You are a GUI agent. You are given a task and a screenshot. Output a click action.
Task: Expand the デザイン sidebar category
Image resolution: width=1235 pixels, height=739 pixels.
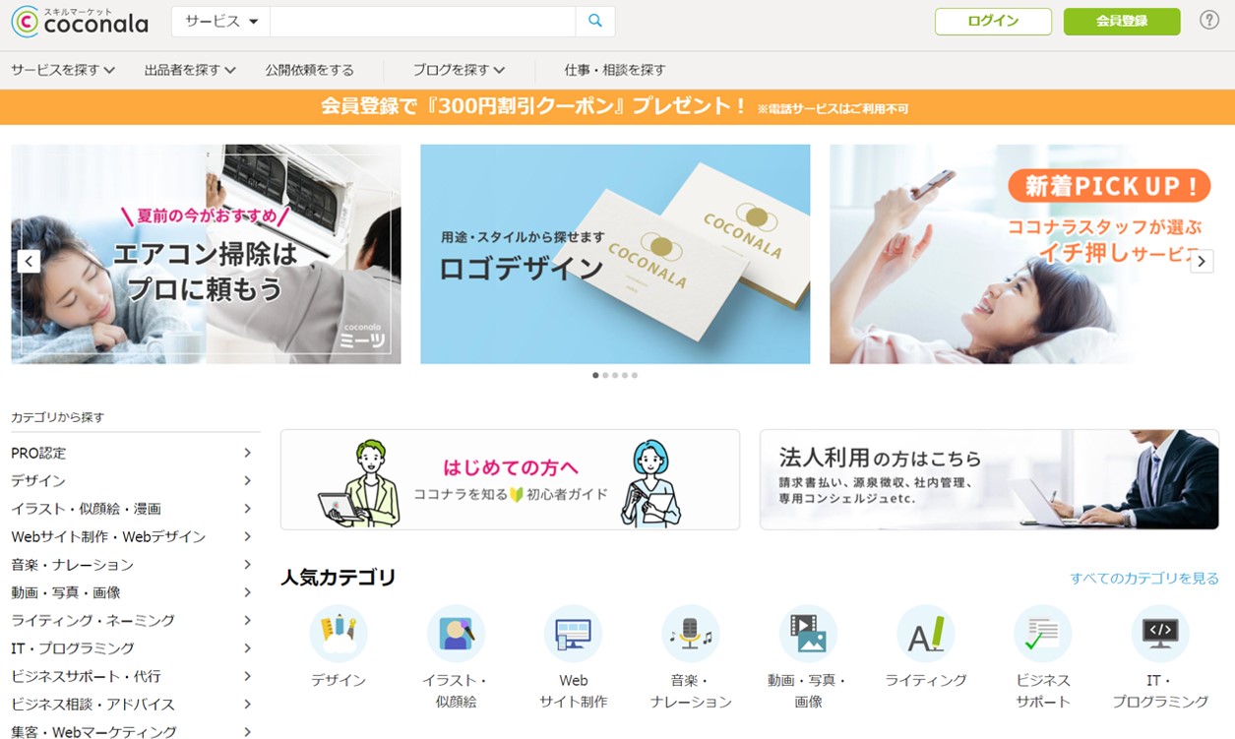(133, 481)
